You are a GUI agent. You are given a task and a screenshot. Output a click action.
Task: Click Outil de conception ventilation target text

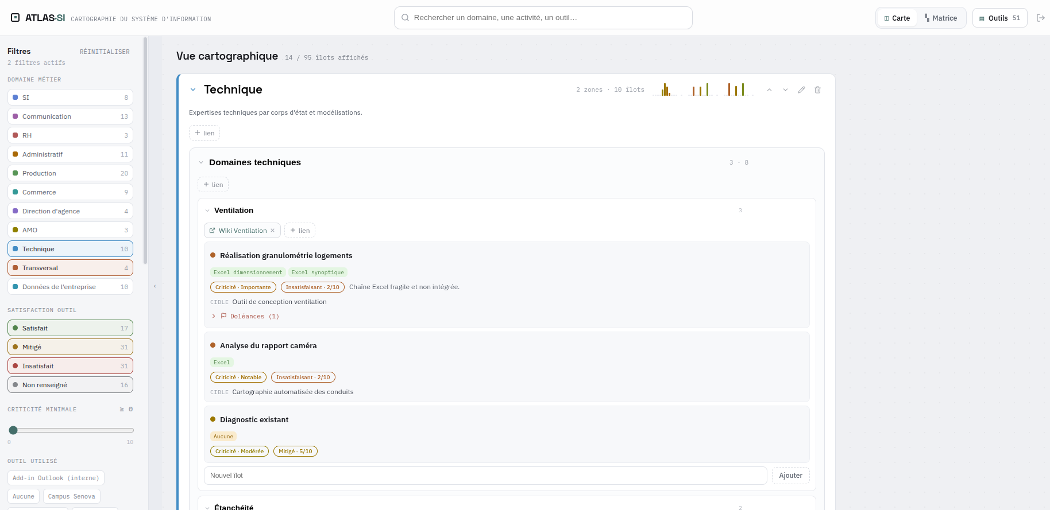pyautogui.click(x=279, y=302)
